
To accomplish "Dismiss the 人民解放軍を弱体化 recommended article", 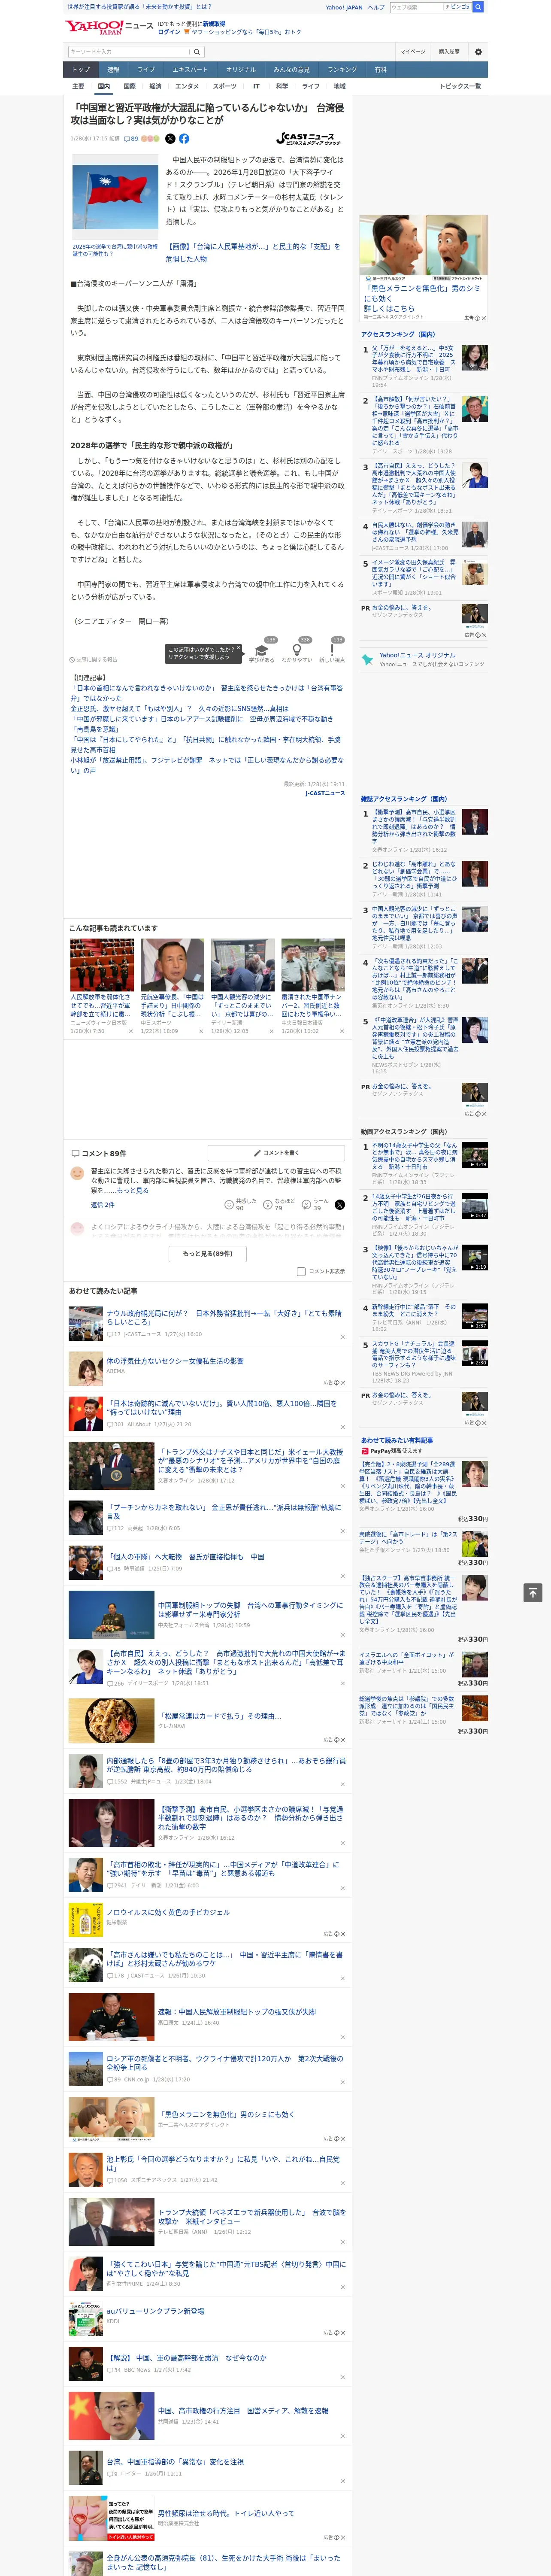I will tap(130, 1030).
